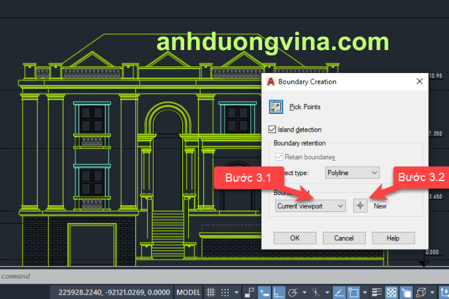Switch to MODEL space in status bar
The width and height of the screenshot is (449, 299).
(189, 292)
